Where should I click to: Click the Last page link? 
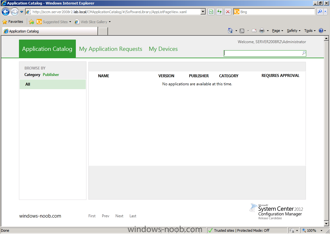pyautogui.click(x=133, y=216)
